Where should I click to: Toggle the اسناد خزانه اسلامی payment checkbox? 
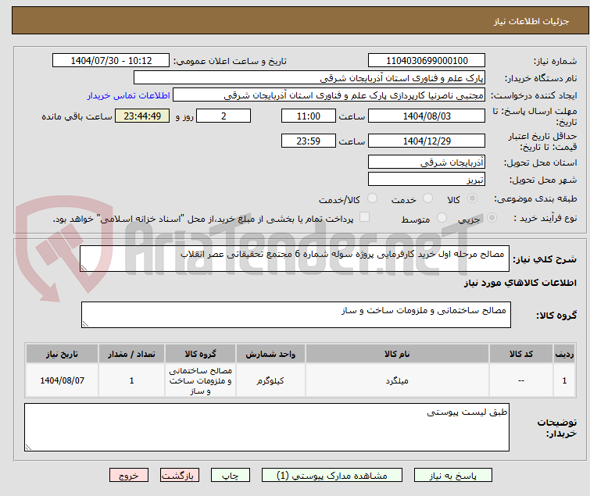(364, 217)
